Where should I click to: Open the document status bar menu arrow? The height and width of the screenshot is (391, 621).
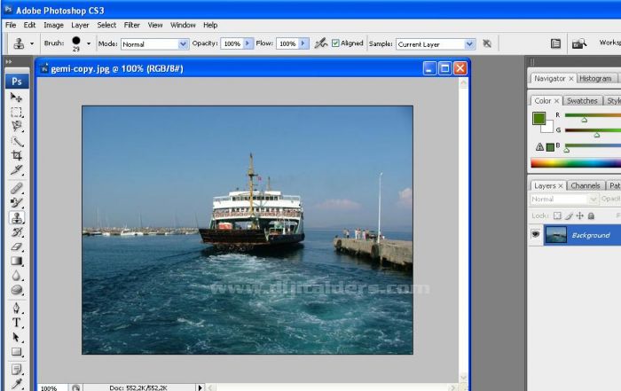200,387
